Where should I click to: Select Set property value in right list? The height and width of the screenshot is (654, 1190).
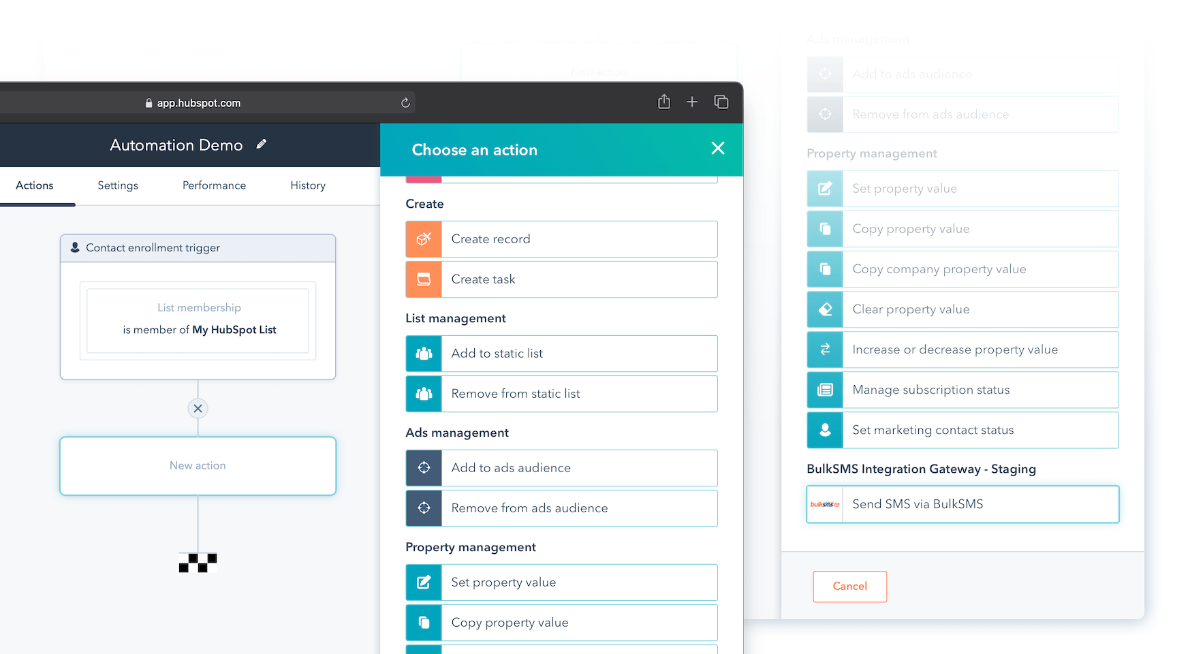click(x=962, y=189)
